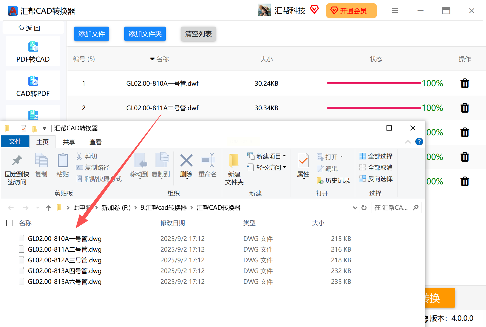Switch to the 查看 ribbon tab
This screenshot has height=327, width=486.
point(95,142)
